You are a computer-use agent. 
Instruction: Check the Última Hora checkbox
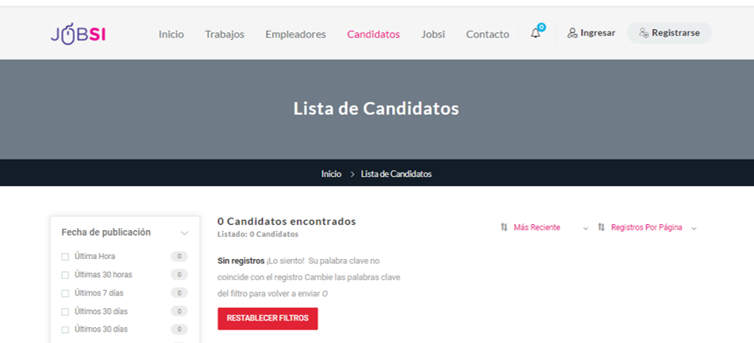pos(66,257)
